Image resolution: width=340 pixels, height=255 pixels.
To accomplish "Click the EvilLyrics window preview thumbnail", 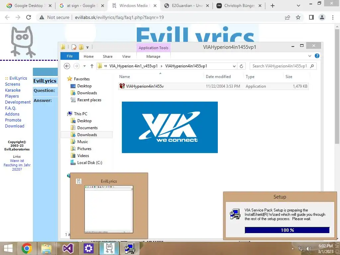I will [x=109, y=209].
